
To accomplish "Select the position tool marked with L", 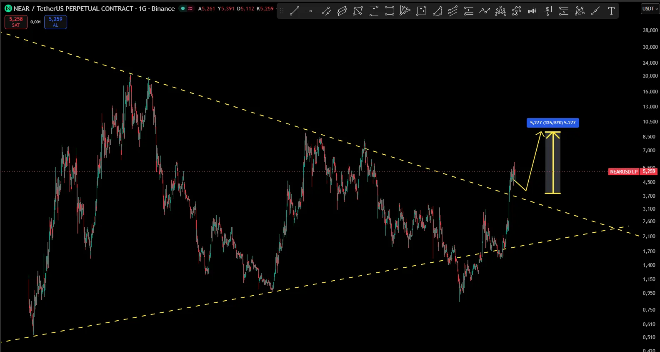I will pyautogui.click(x=469, y=11).
